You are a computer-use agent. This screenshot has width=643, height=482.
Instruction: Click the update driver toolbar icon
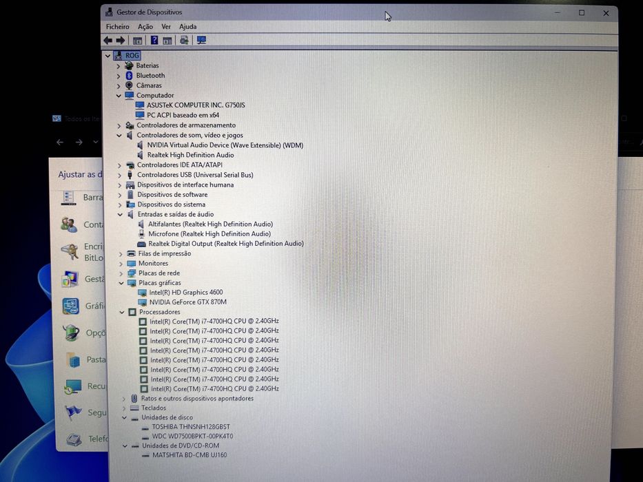184,40
